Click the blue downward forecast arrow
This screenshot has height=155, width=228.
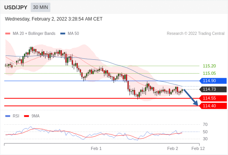pyautogui.click(x=191, y=97)
